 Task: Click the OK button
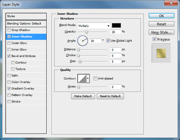pyautogui.click(x=161, y=16)
